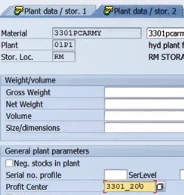Image resolution: width=184 pixels, height=195 pixels.
Task: Focus the Serial no. profile field
Action: click(x=115, y=175)
